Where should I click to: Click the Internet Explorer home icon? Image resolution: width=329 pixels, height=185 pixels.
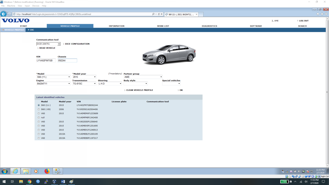pos(318,14)
